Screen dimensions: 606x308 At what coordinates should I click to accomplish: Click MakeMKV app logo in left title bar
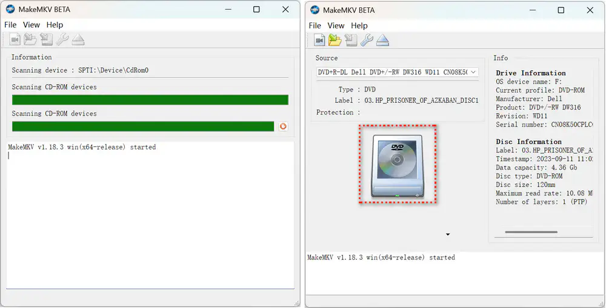click(10, 9)
